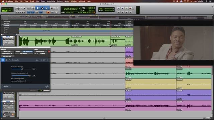Open RX 7 De-rustle plugin selector
214x120 pixels.
pos(7,52)
